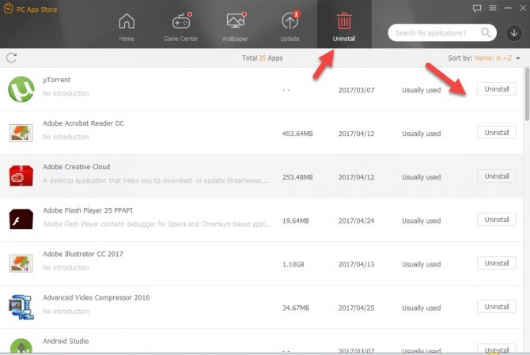This screenshot has width=530, height=355.
Task: Click the Adobe Acrobat Reader DC icon
Action: (21, 132)
